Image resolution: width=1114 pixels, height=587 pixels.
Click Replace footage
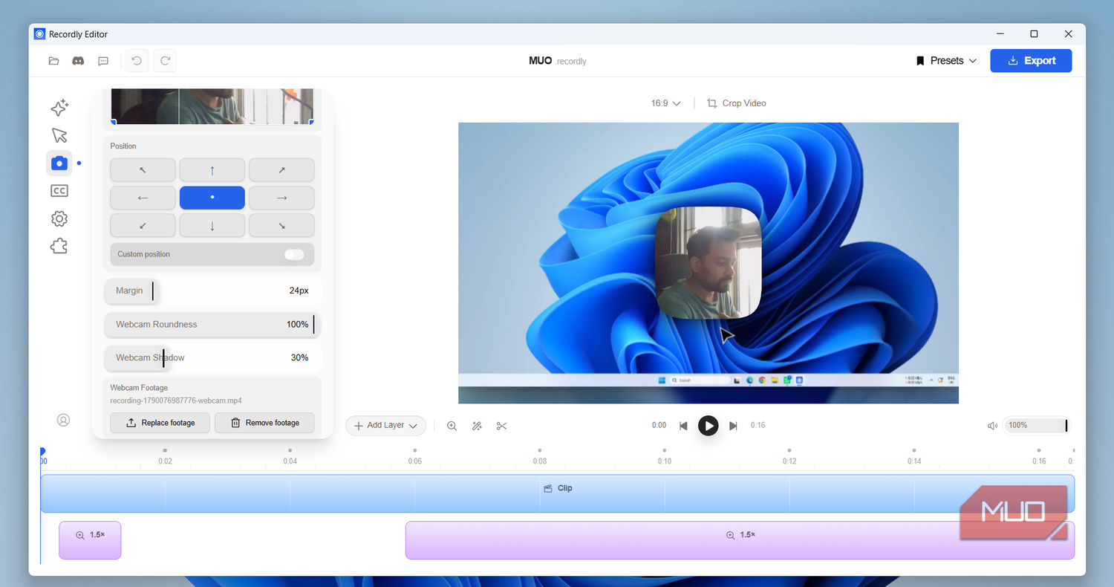pos(160,423)
